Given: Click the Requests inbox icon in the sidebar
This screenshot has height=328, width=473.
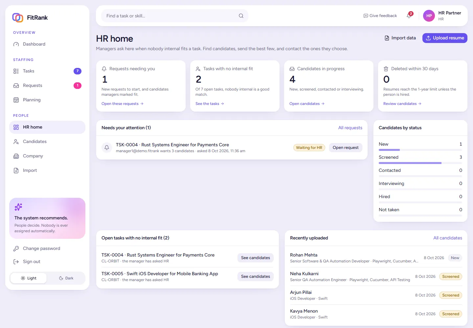Looking at the screenshot, I should 16,86.
